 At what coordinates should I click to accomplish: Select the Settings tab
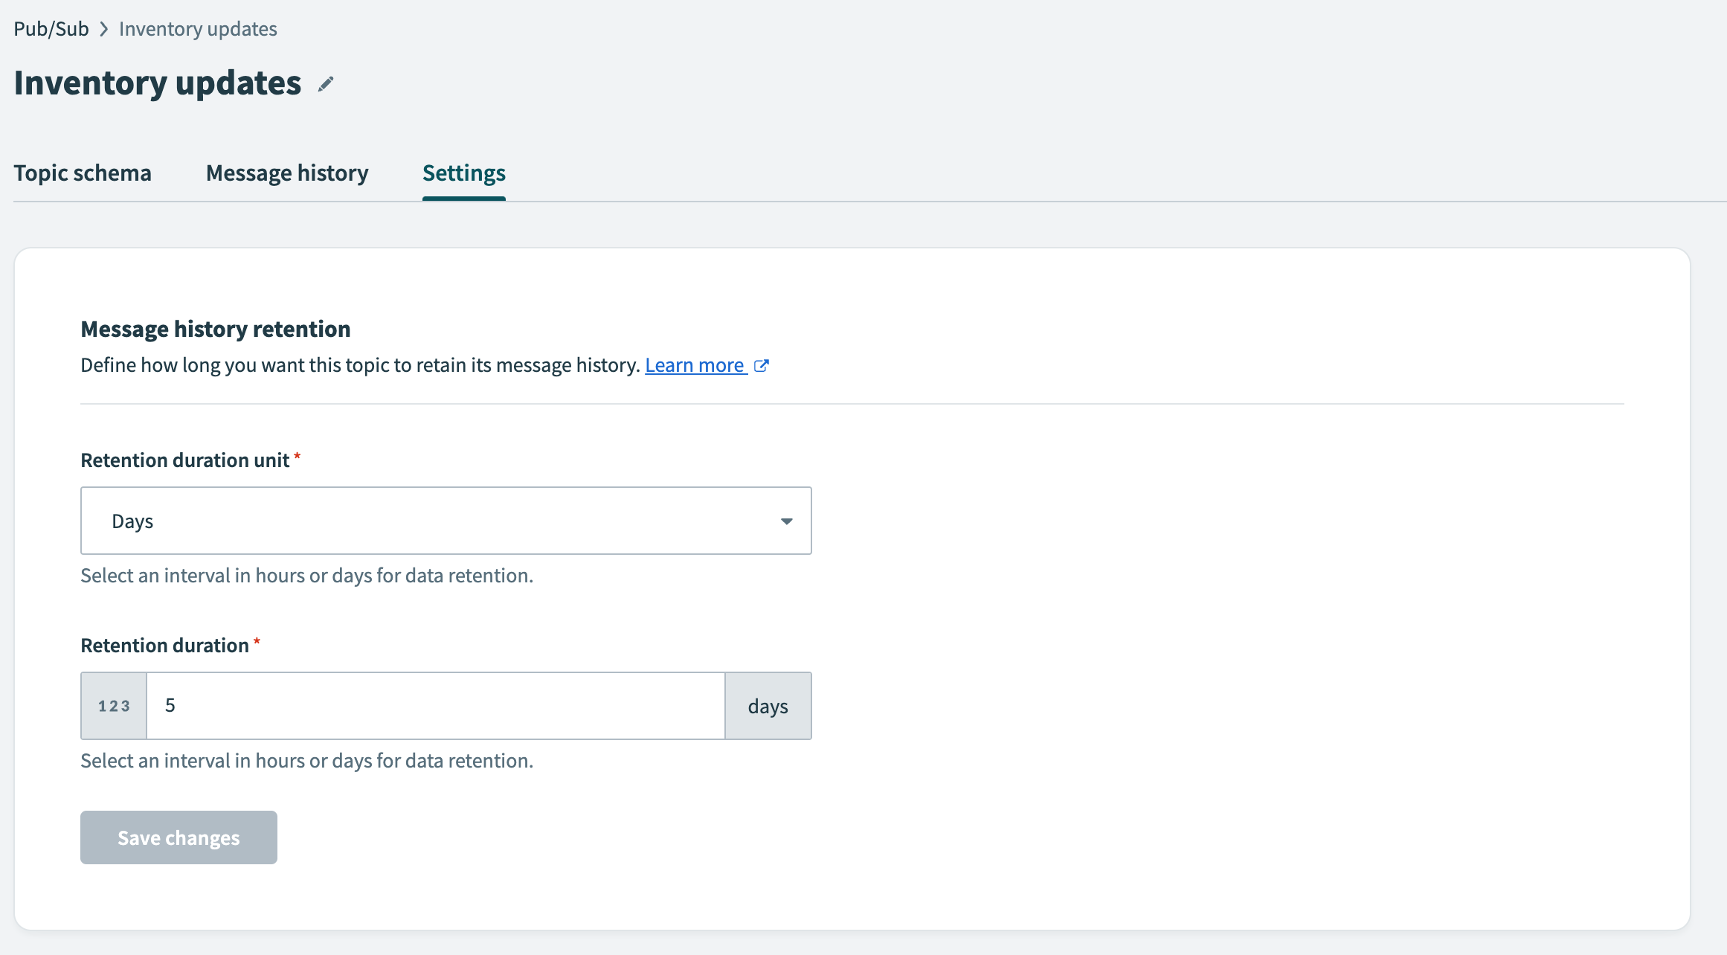464,173
